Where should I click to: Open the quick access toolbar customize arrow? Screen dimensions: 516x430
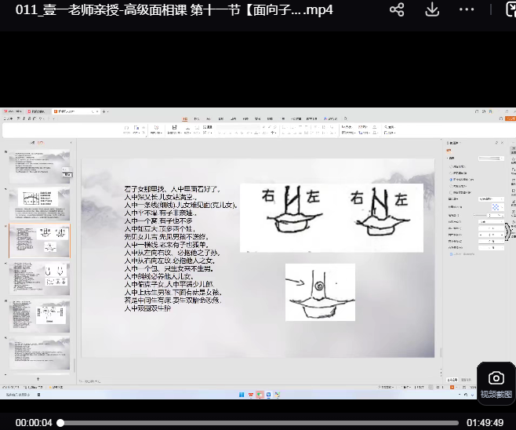coord(53,118)
